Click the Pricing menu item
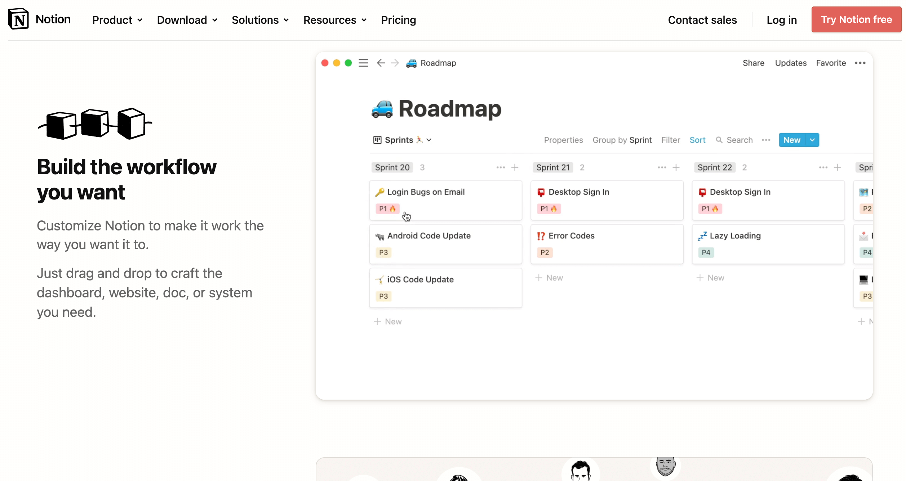Screen dimensions: 906x481 [x=399, y=20]
